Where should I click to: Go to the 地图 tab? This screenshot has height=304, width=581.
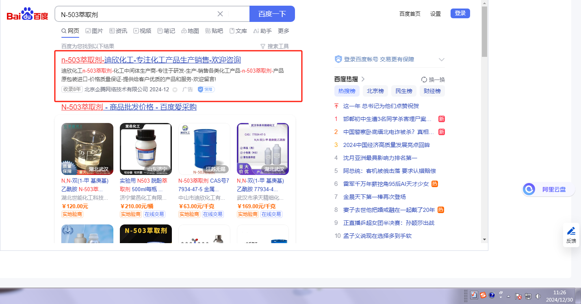190,31
